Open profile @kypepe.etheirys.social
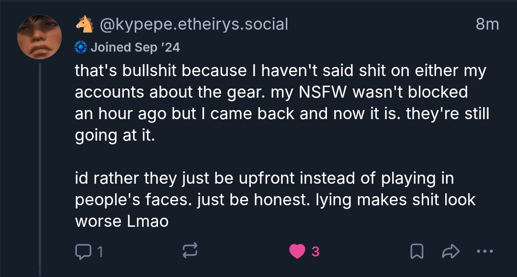The height and width of the screenshot is (277, 517). pyautogui.click(x=194, y=24)
